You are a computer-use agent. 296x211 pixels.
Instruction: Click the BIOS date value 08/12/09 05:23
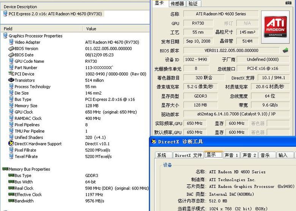tap(99, 55)
